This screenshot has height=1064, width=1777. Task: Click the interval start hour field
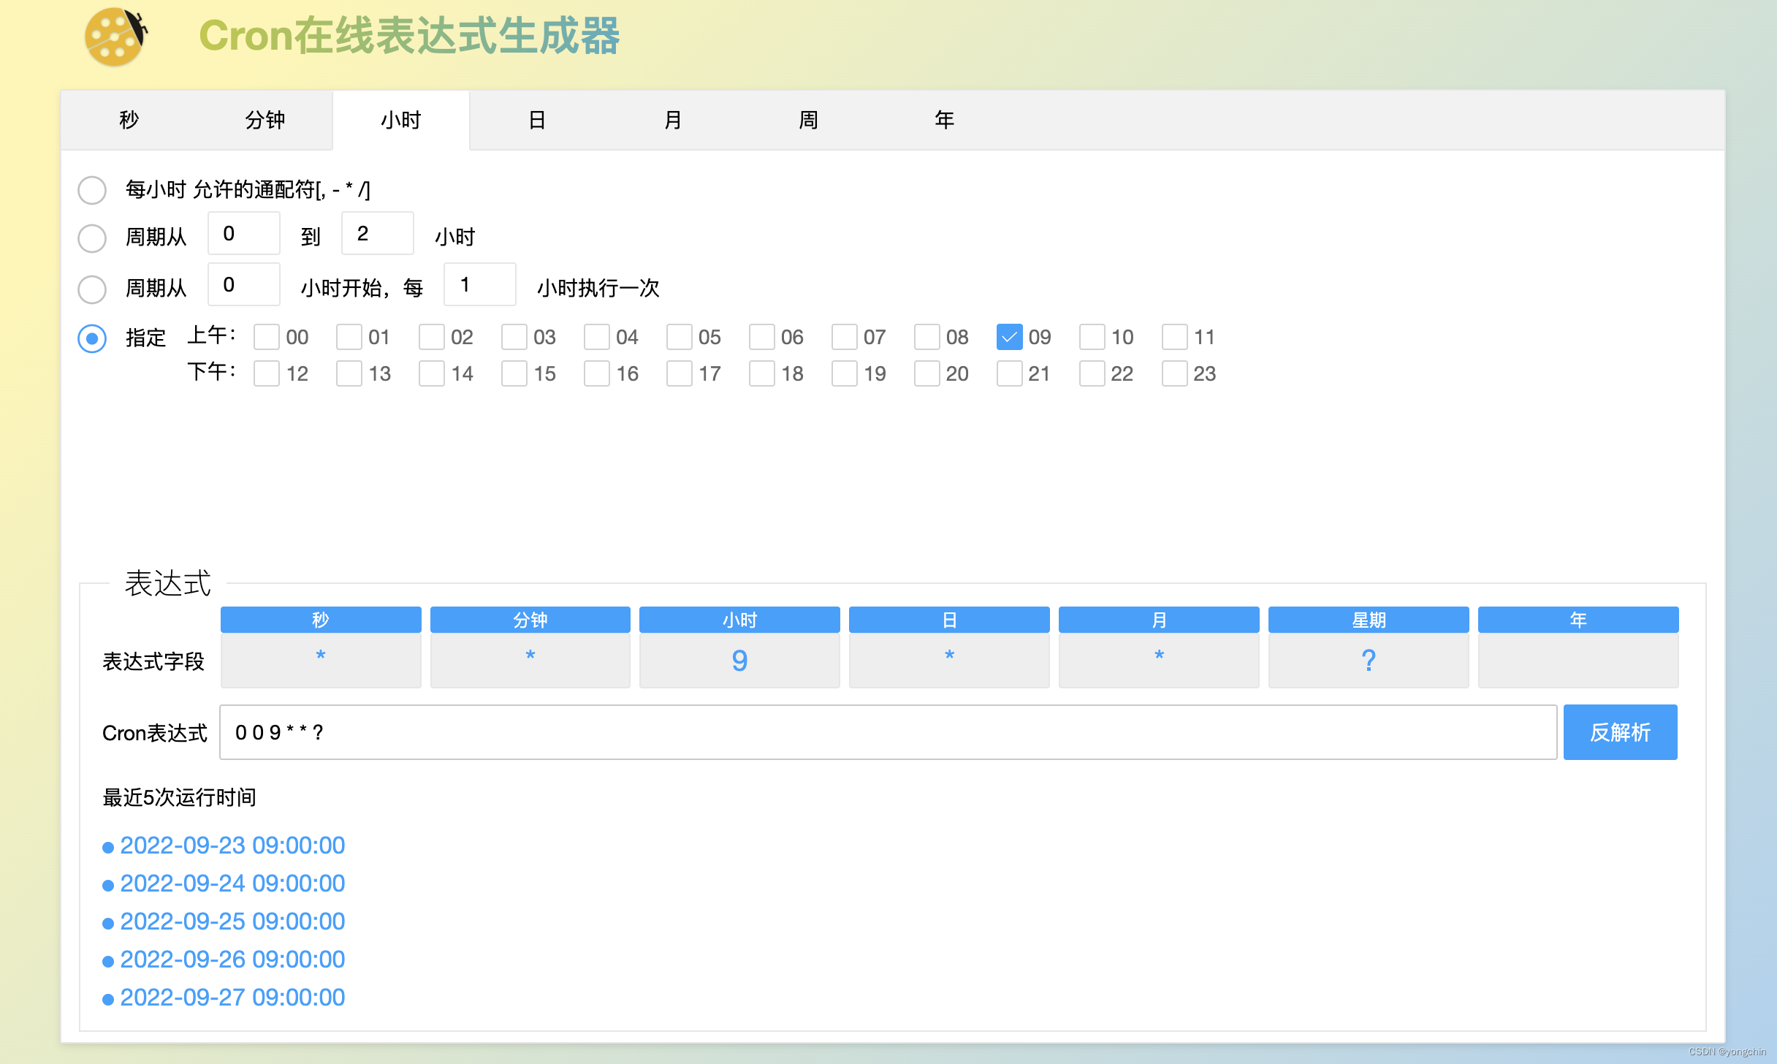point(244,285)
